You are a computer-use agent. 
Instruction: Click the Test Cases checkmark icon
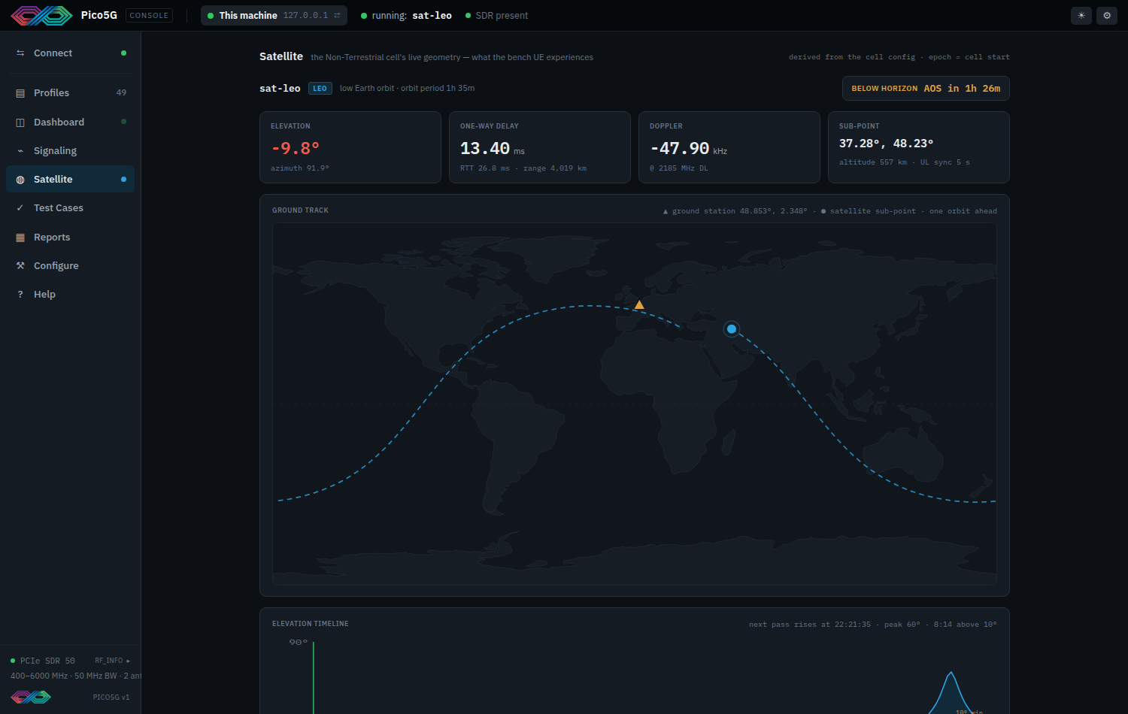tap(20, 208)
